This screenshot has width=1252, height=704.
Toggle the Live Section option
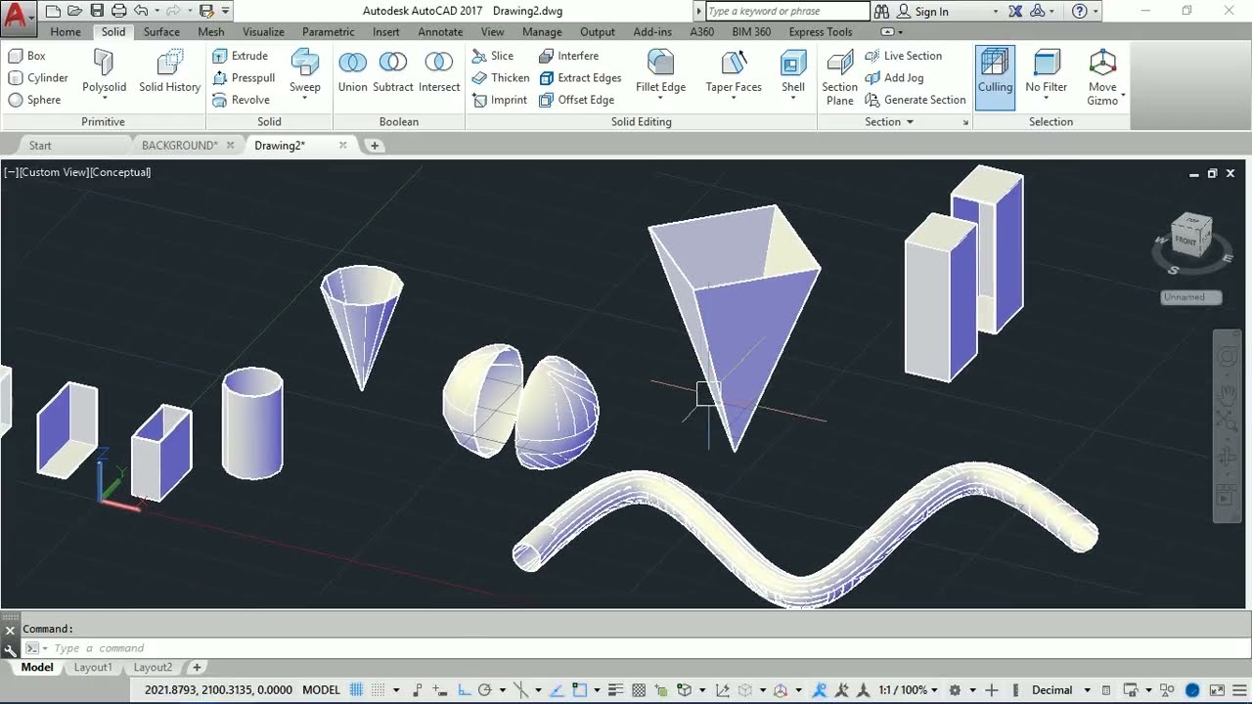(x=903, y=56)
